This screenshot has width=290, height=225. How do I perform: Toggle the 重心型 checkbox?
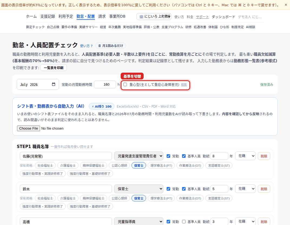pos(125,85)
